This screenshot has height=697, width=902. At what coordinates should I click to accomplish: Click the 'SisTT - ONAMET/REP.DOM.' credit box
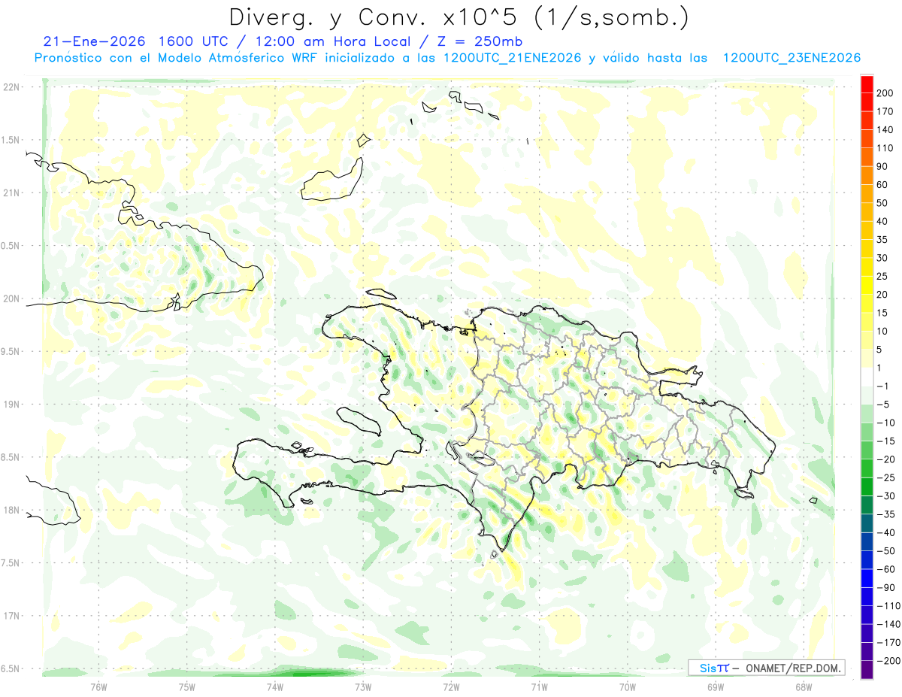[766, 668]
